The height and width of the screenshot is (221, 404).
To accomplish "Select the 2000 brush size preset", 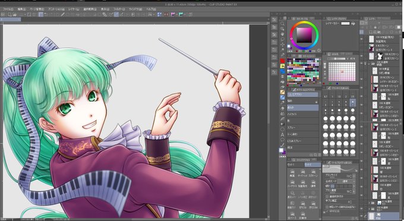I will pyautogui.click(x=352, y=152).
